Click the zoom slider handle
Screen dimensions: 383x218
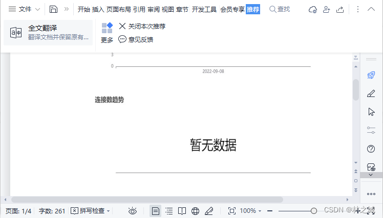coord(314,211)
